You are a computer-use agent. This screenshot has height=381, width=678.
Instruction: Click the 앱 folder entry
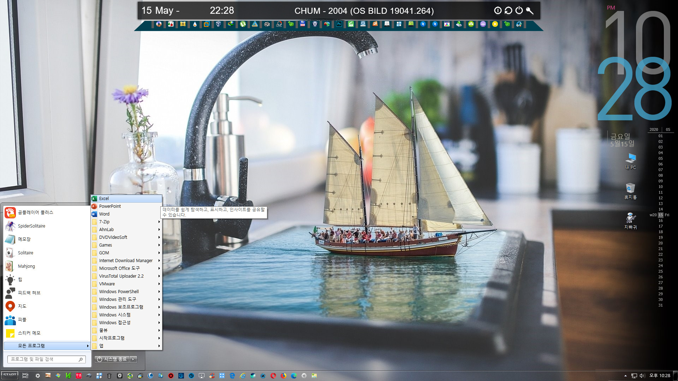click(126, 346)
